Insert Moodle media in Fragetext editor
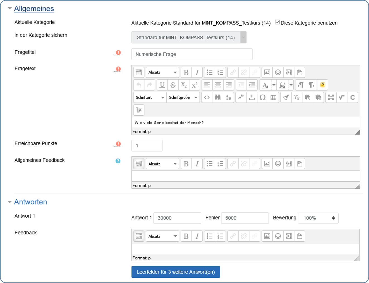Image resolution: width=369 pixels, height=283 pixels. (289, 72)
